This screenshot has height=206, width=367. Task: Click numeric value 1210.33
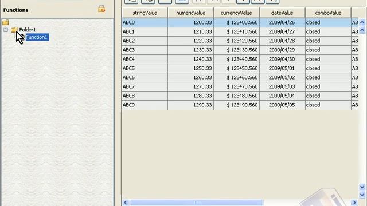point(190,32)
